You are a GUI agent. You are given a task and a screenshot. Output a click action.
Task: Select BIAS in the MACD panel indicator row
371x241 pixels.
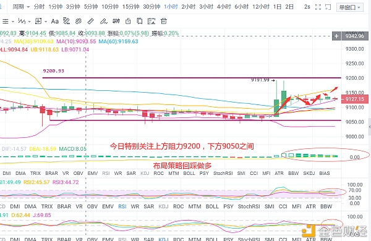click(x=325, y=174)
